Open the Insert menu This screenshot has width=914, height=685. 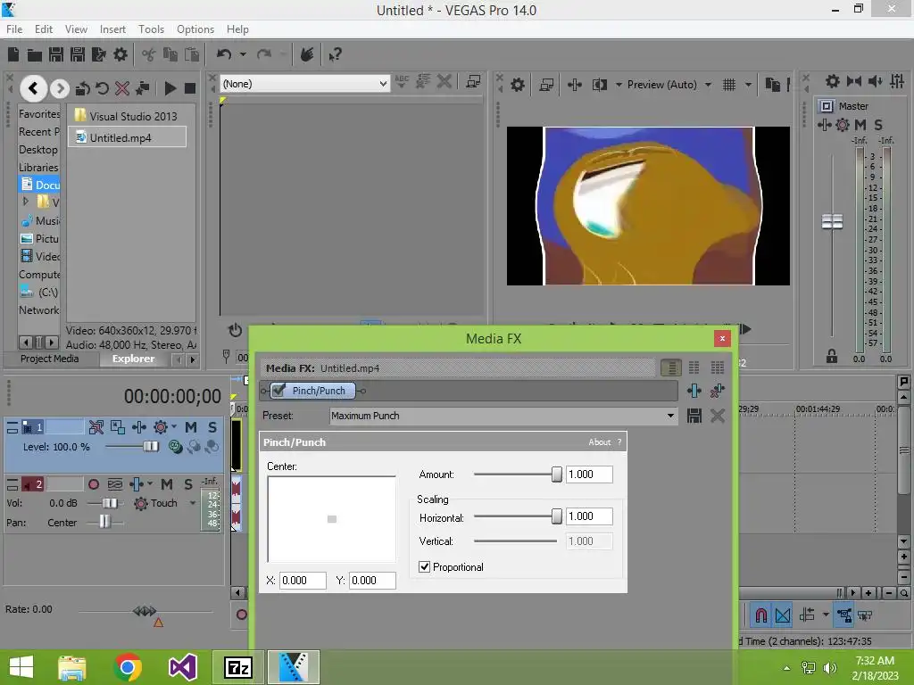click(x=112, y=29)
